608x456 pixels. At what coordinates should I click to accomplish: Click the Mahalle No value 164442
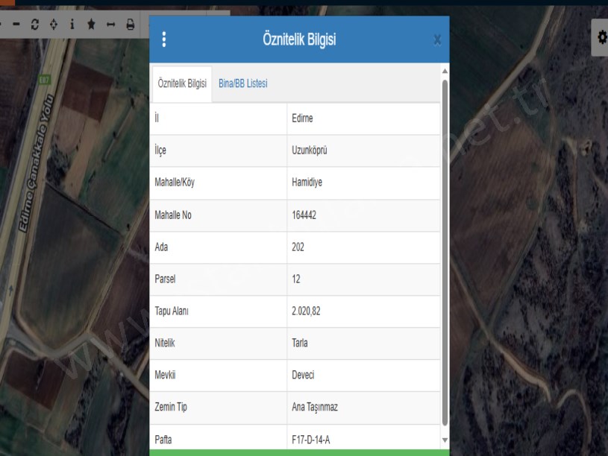[306, 215]
